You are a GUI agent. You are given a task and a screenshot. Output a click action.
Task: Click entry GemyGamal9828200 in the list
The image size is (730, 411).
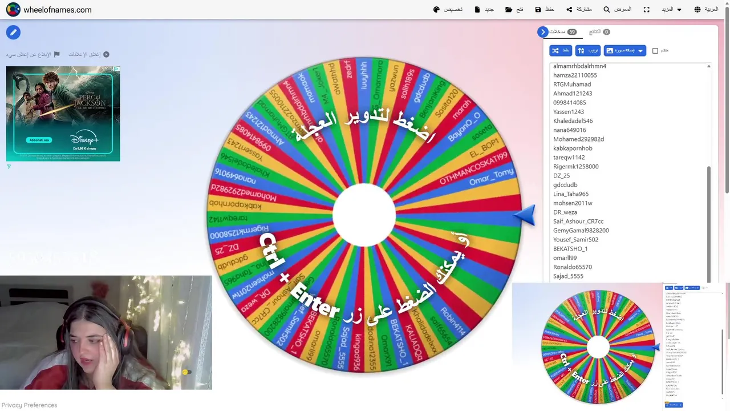(x=581, y=231)
